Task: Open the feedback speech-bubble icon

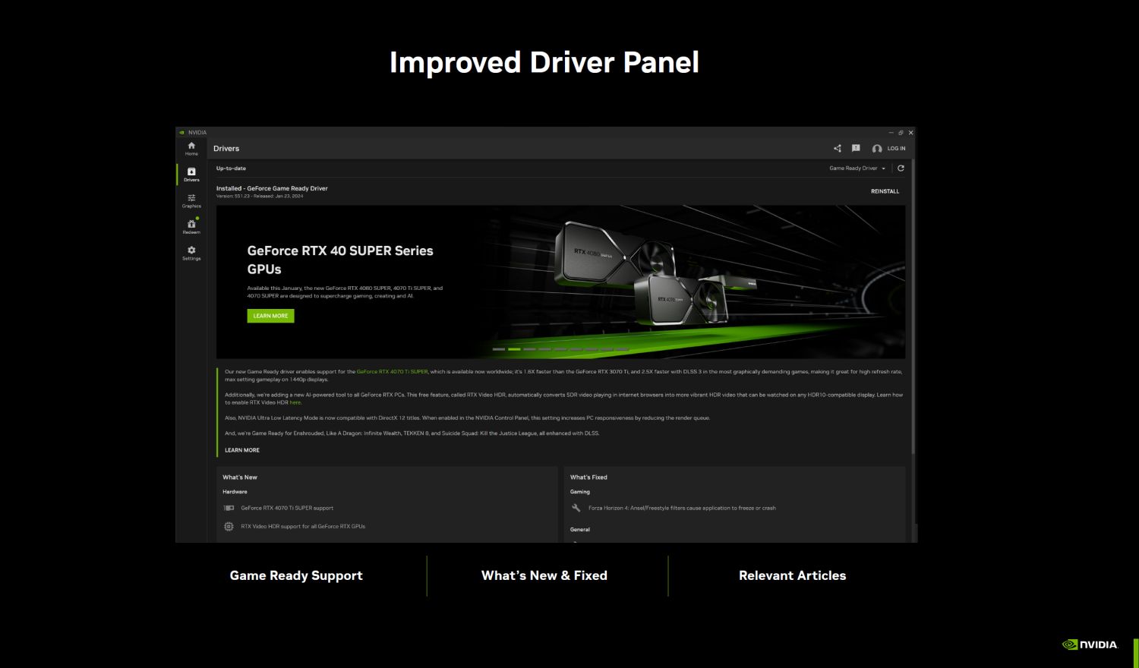Action: point(856,149)
